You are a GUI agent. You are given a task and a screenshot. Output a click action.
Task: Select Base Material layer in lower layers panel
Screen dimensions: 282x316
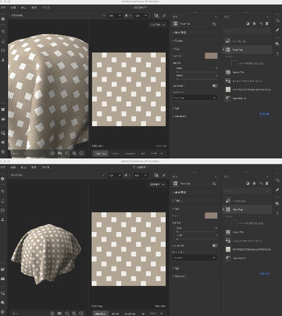click(x=247, y=258)
